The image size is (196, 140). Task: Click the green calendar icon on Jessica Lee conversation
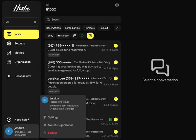[x=110, y=78]
